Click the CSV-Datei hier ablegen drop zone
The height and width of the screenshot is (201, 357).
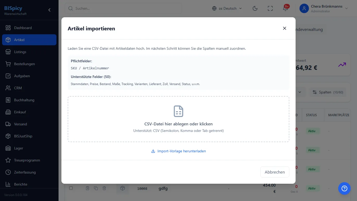click(179, 119)
